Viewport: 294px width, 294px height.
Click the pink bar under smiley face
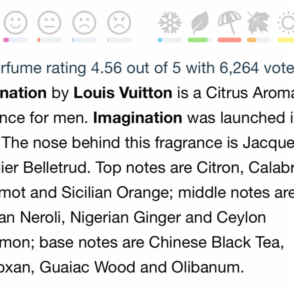coord(15,40)
